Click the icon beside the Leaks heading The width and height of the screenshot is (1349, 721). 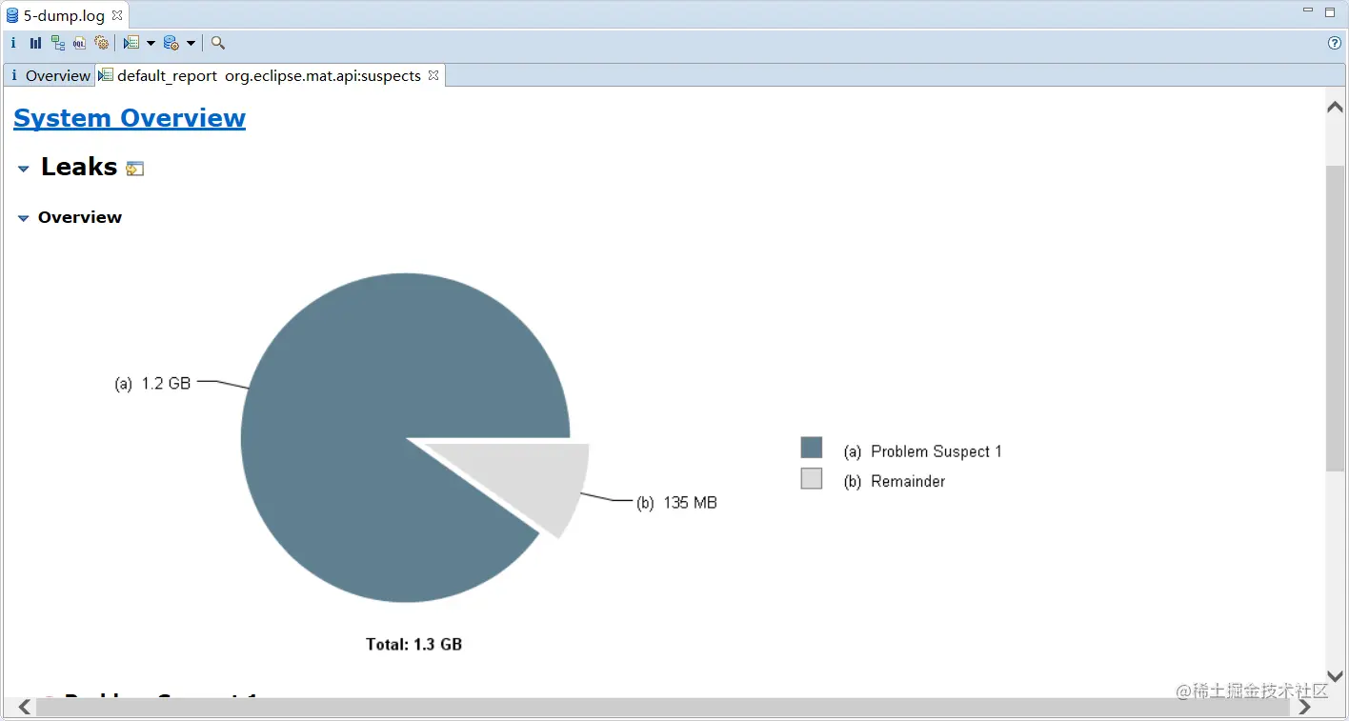coord(135,170)
